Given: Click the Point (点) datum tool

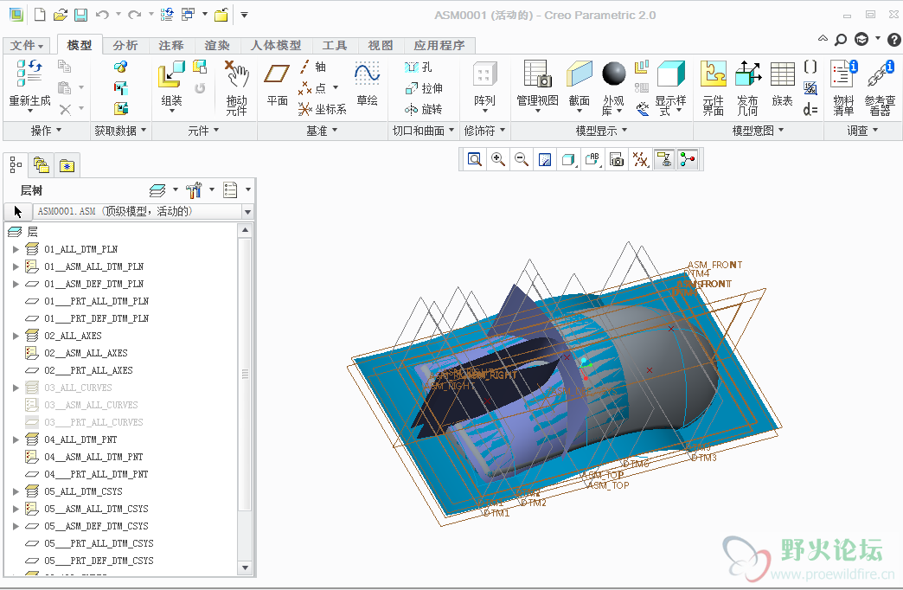Looking at the screenshot, I should pos(313,88).
